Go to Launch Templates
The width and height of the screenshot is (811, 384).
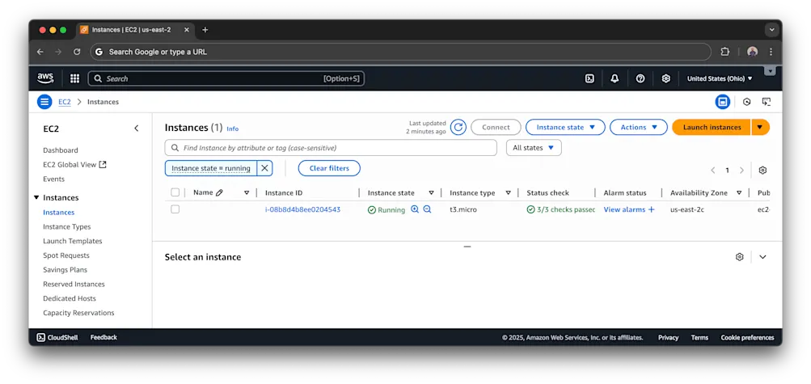(x=73, y=242)
